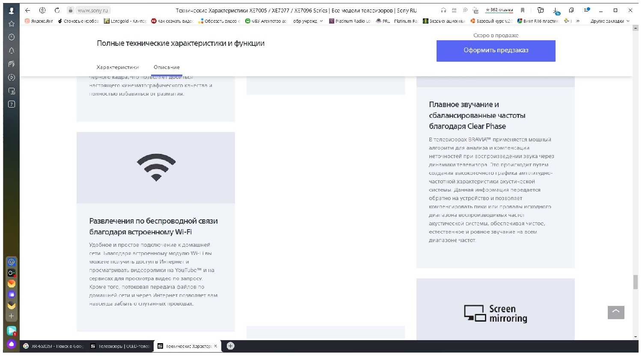642x356 pixels.
Task: Open the обр учрежд bookmark folder dropdown
Action: (308, 21)
